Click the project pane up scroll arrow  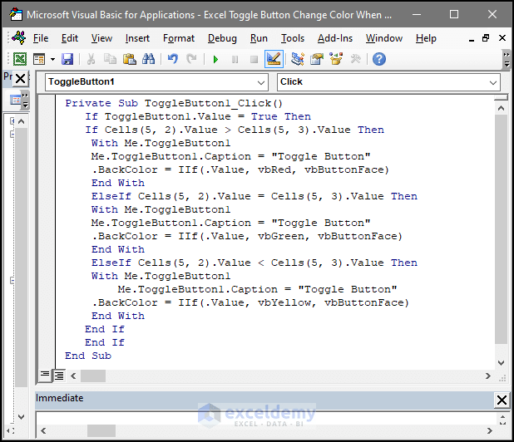22,121
